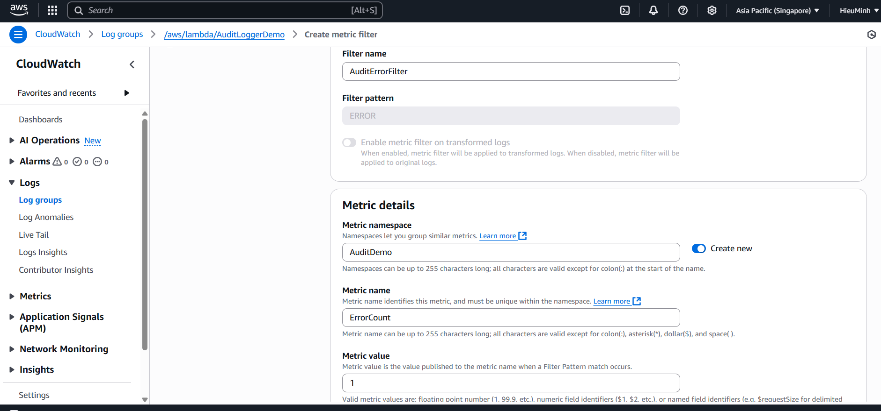Click the hexagon info panel icon
The image size is (881, 411).
[871, 35]
